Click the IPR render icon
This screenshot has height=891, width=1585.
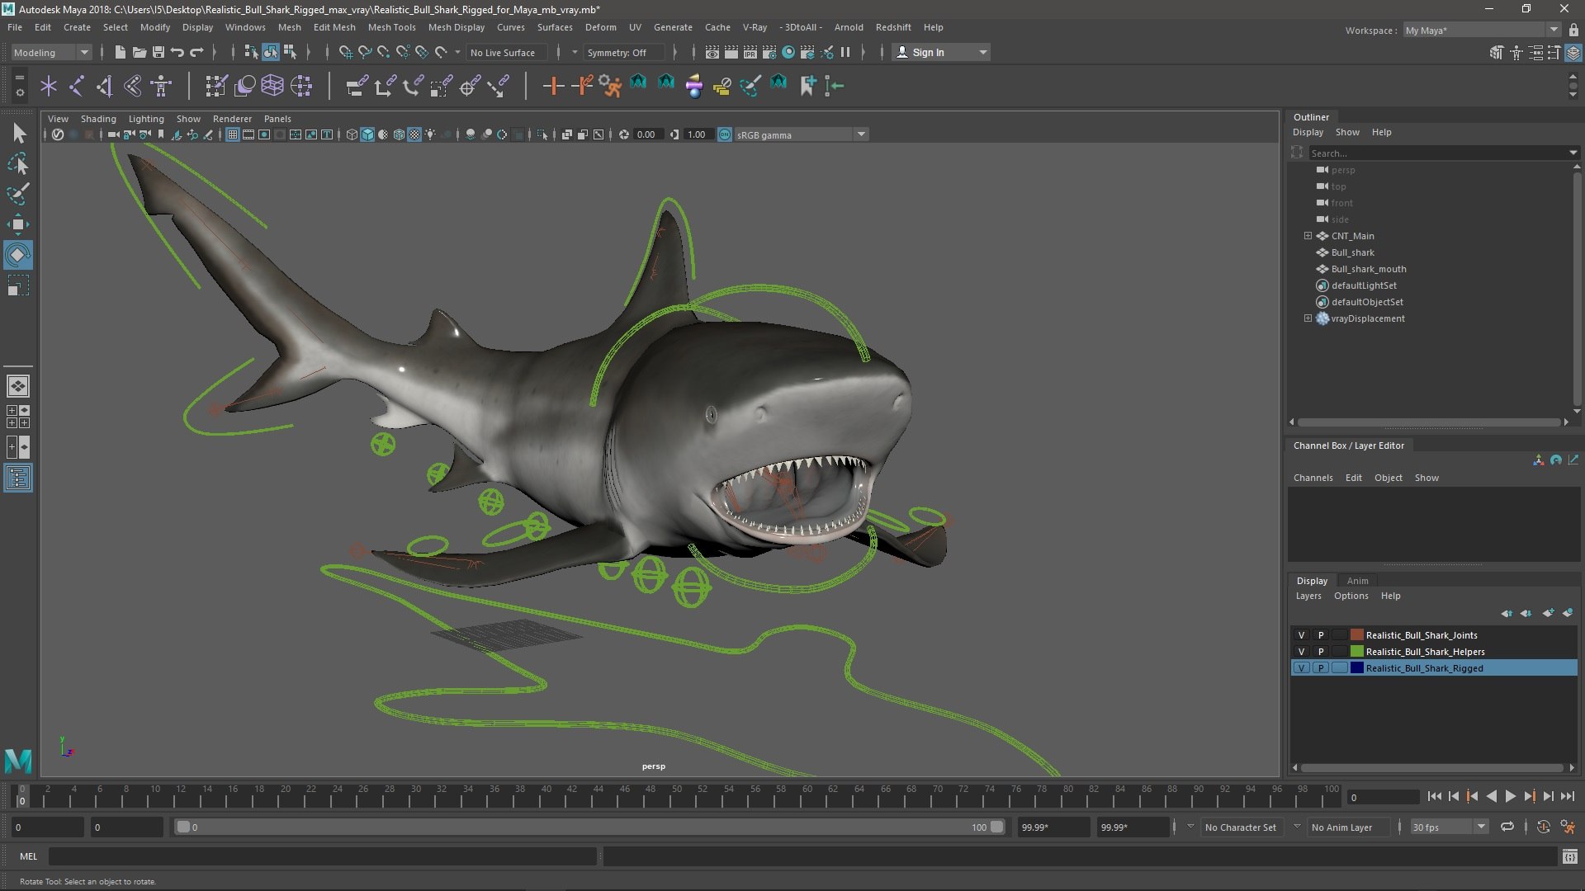point(750,52)
